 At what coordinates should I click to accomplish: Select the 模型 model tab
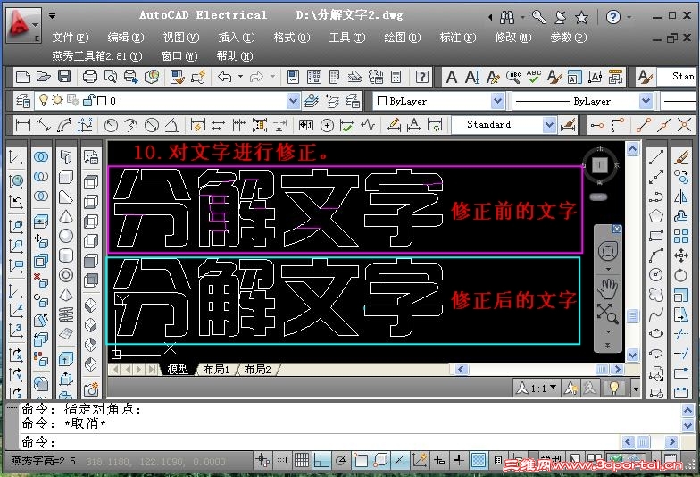click(x=179, y=370)
